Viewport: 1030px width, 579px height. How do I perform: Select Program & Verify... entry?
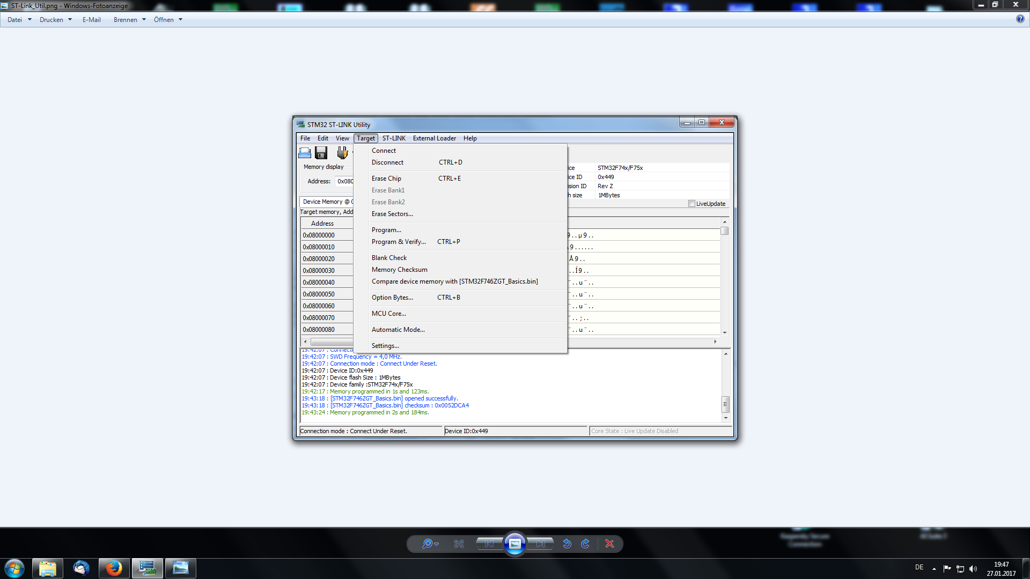pyautogui.click(x=460, y=242)
